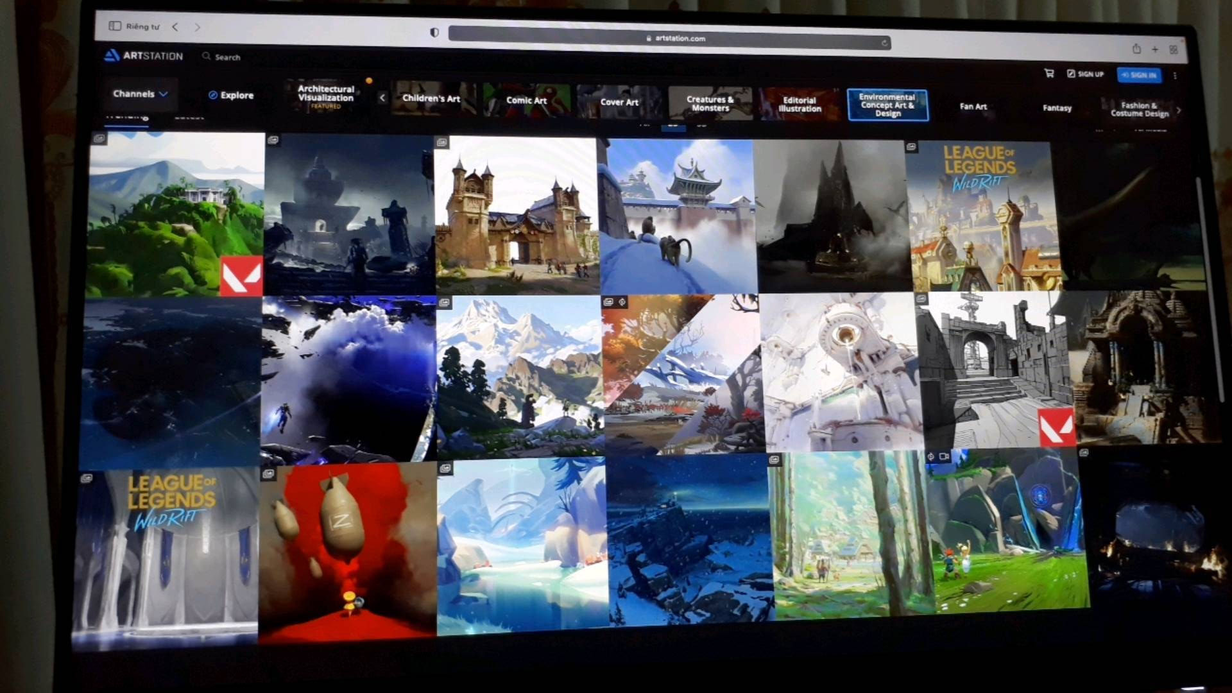This screenshot has height=693, width=1232.
Task: Go forward with the browser forward arrow
Action: click(197, 27)
